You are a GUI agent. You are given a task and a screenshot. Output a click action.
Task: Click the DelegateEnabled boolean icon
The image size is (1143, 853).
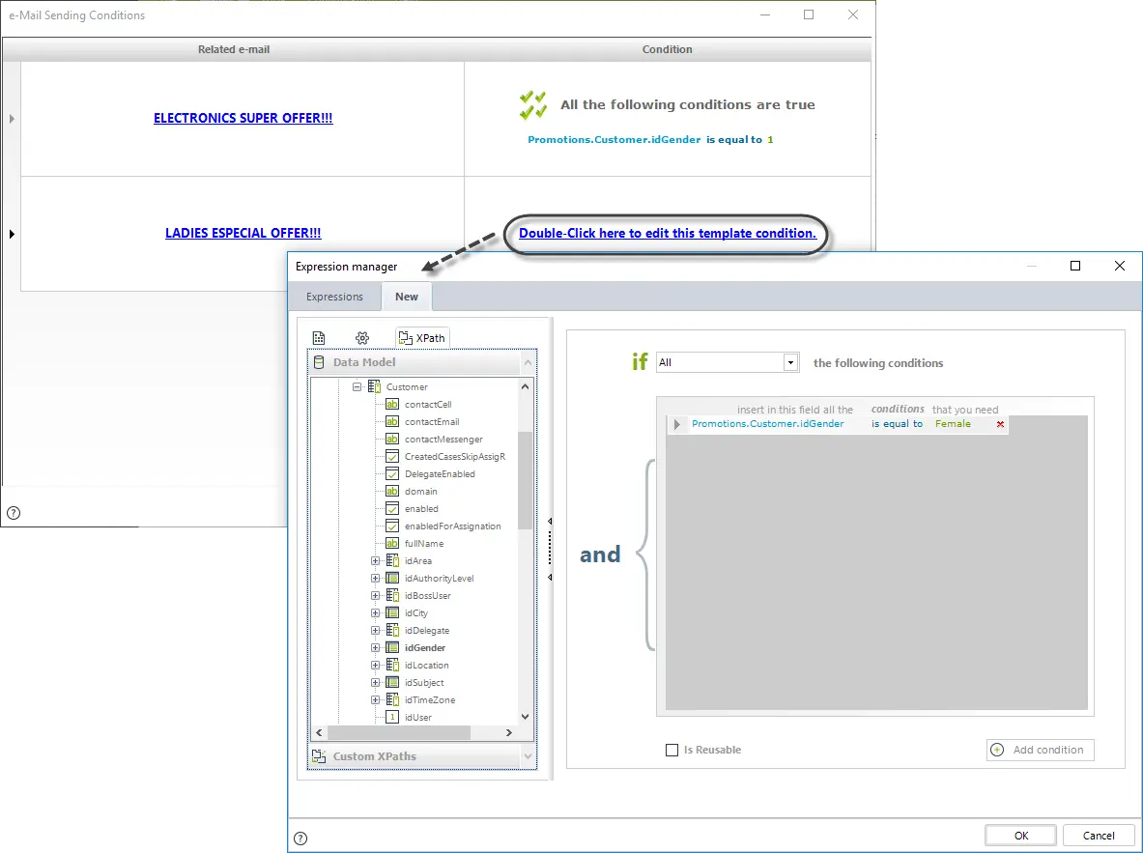[x=392, y=474]
